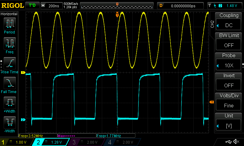The height and width of the screenshot is (146, 244).
Task: Select the Period measurement icon
Action: coord(10,24)
